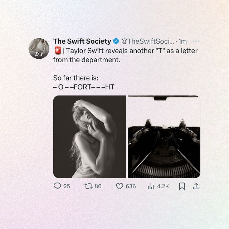View analytics bar chart icon
This screenshot has height=229, width=229.
point(151,186)
